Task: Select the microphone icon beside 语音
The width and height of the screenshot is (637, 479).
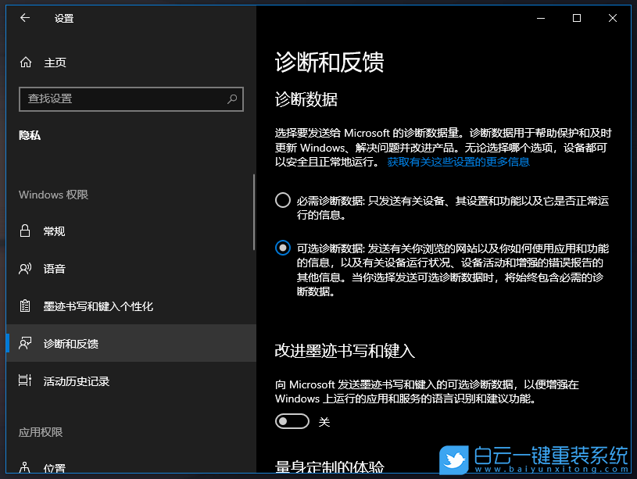Action: pos(27,268)
